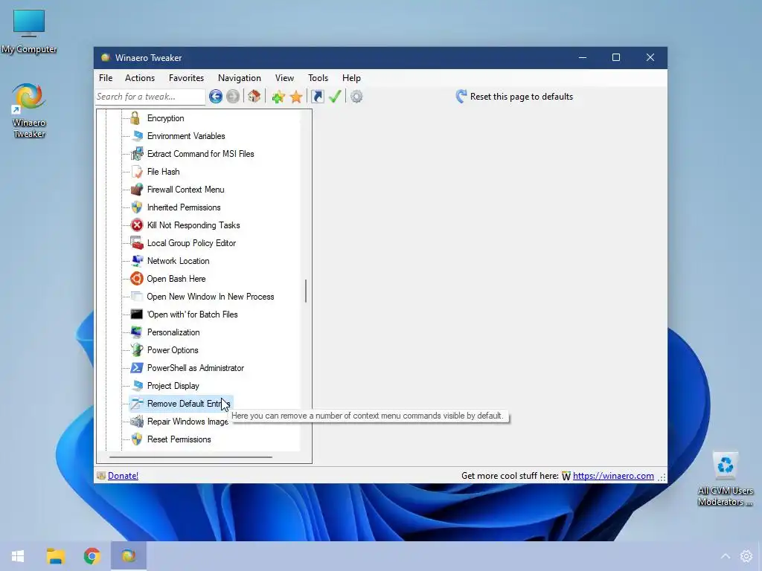Open favorites with the orange star icon
This screenshot has height=571, width=762.
296,97
